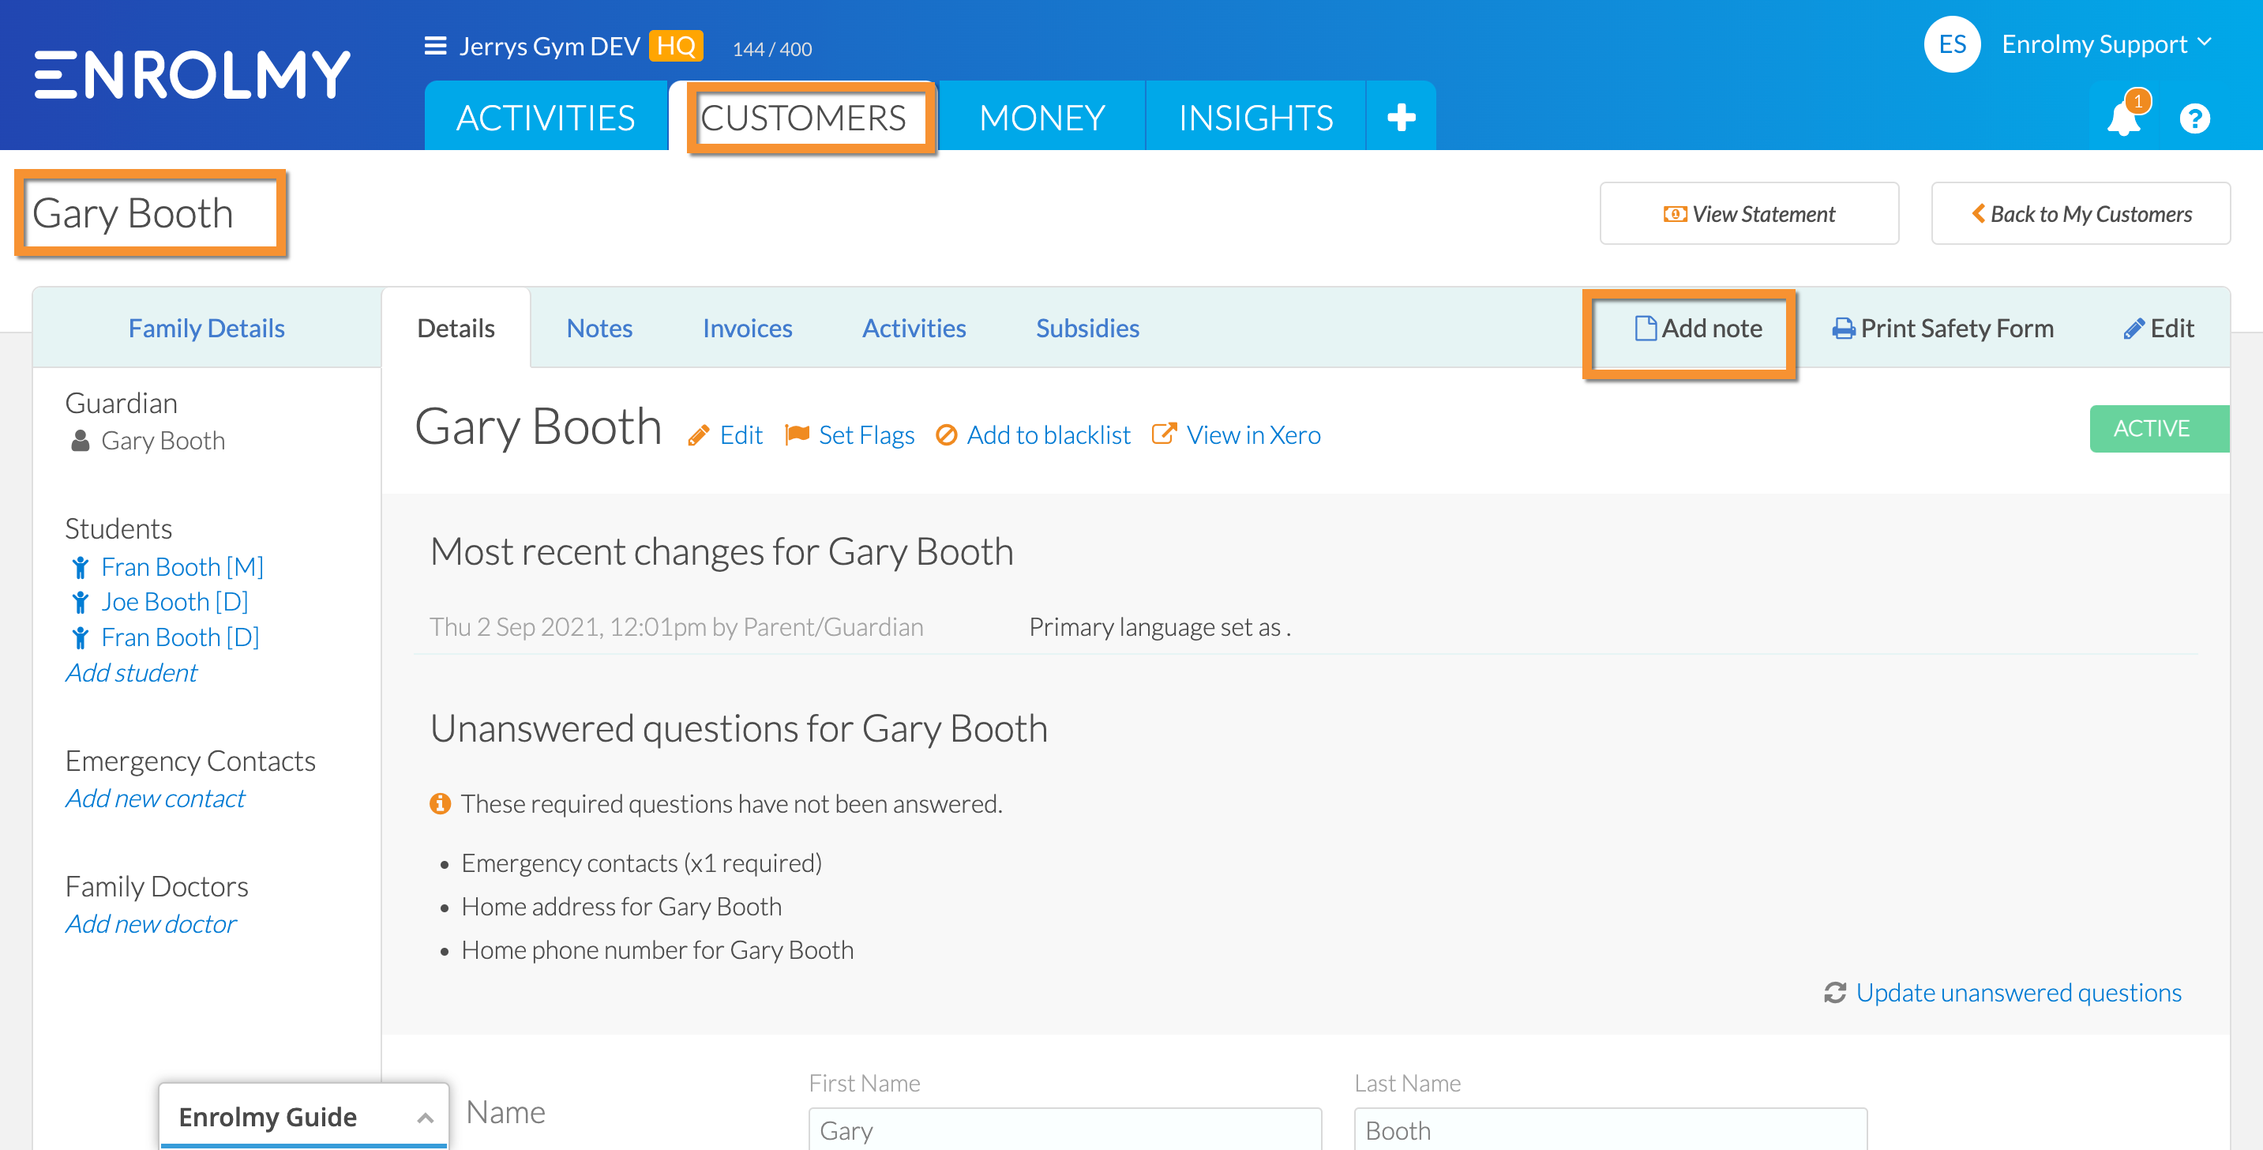This screenshot has height=1150, width=2263.
Task: Go Back to My Customers
Action: (2081, 213)
